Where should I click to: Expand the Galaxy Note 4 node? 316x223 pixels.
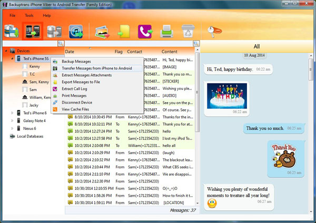[12, 120]
